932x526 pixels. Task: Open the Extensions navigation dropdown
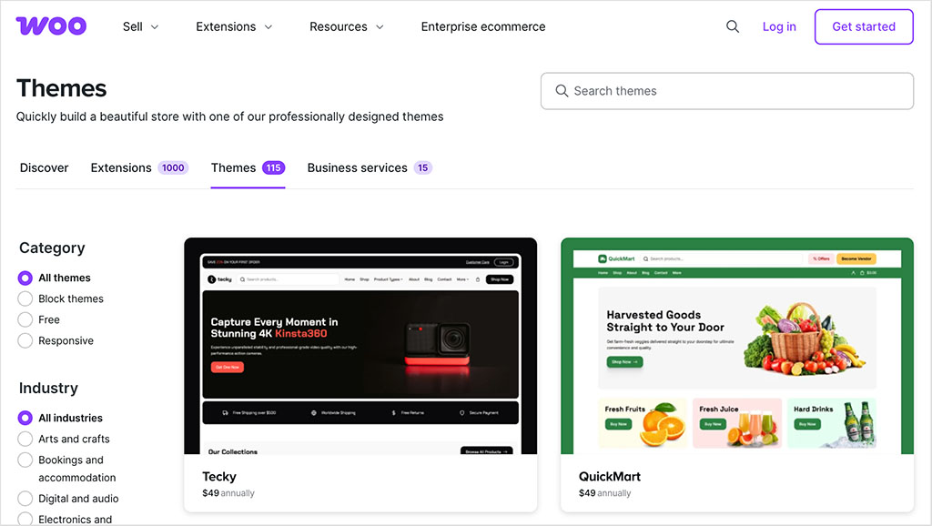234,26
